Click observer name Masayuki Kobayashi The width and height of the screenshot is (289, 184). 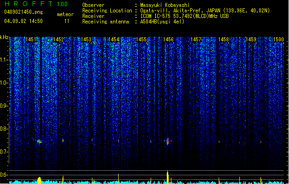click(165, 5)
